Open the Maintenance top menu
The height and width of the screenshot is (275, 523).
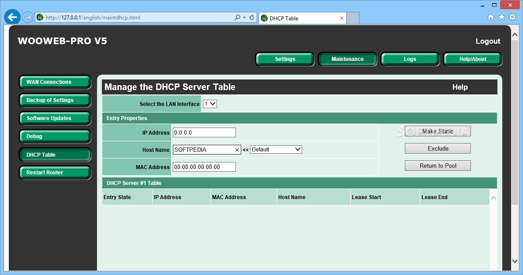coord(347,59)
